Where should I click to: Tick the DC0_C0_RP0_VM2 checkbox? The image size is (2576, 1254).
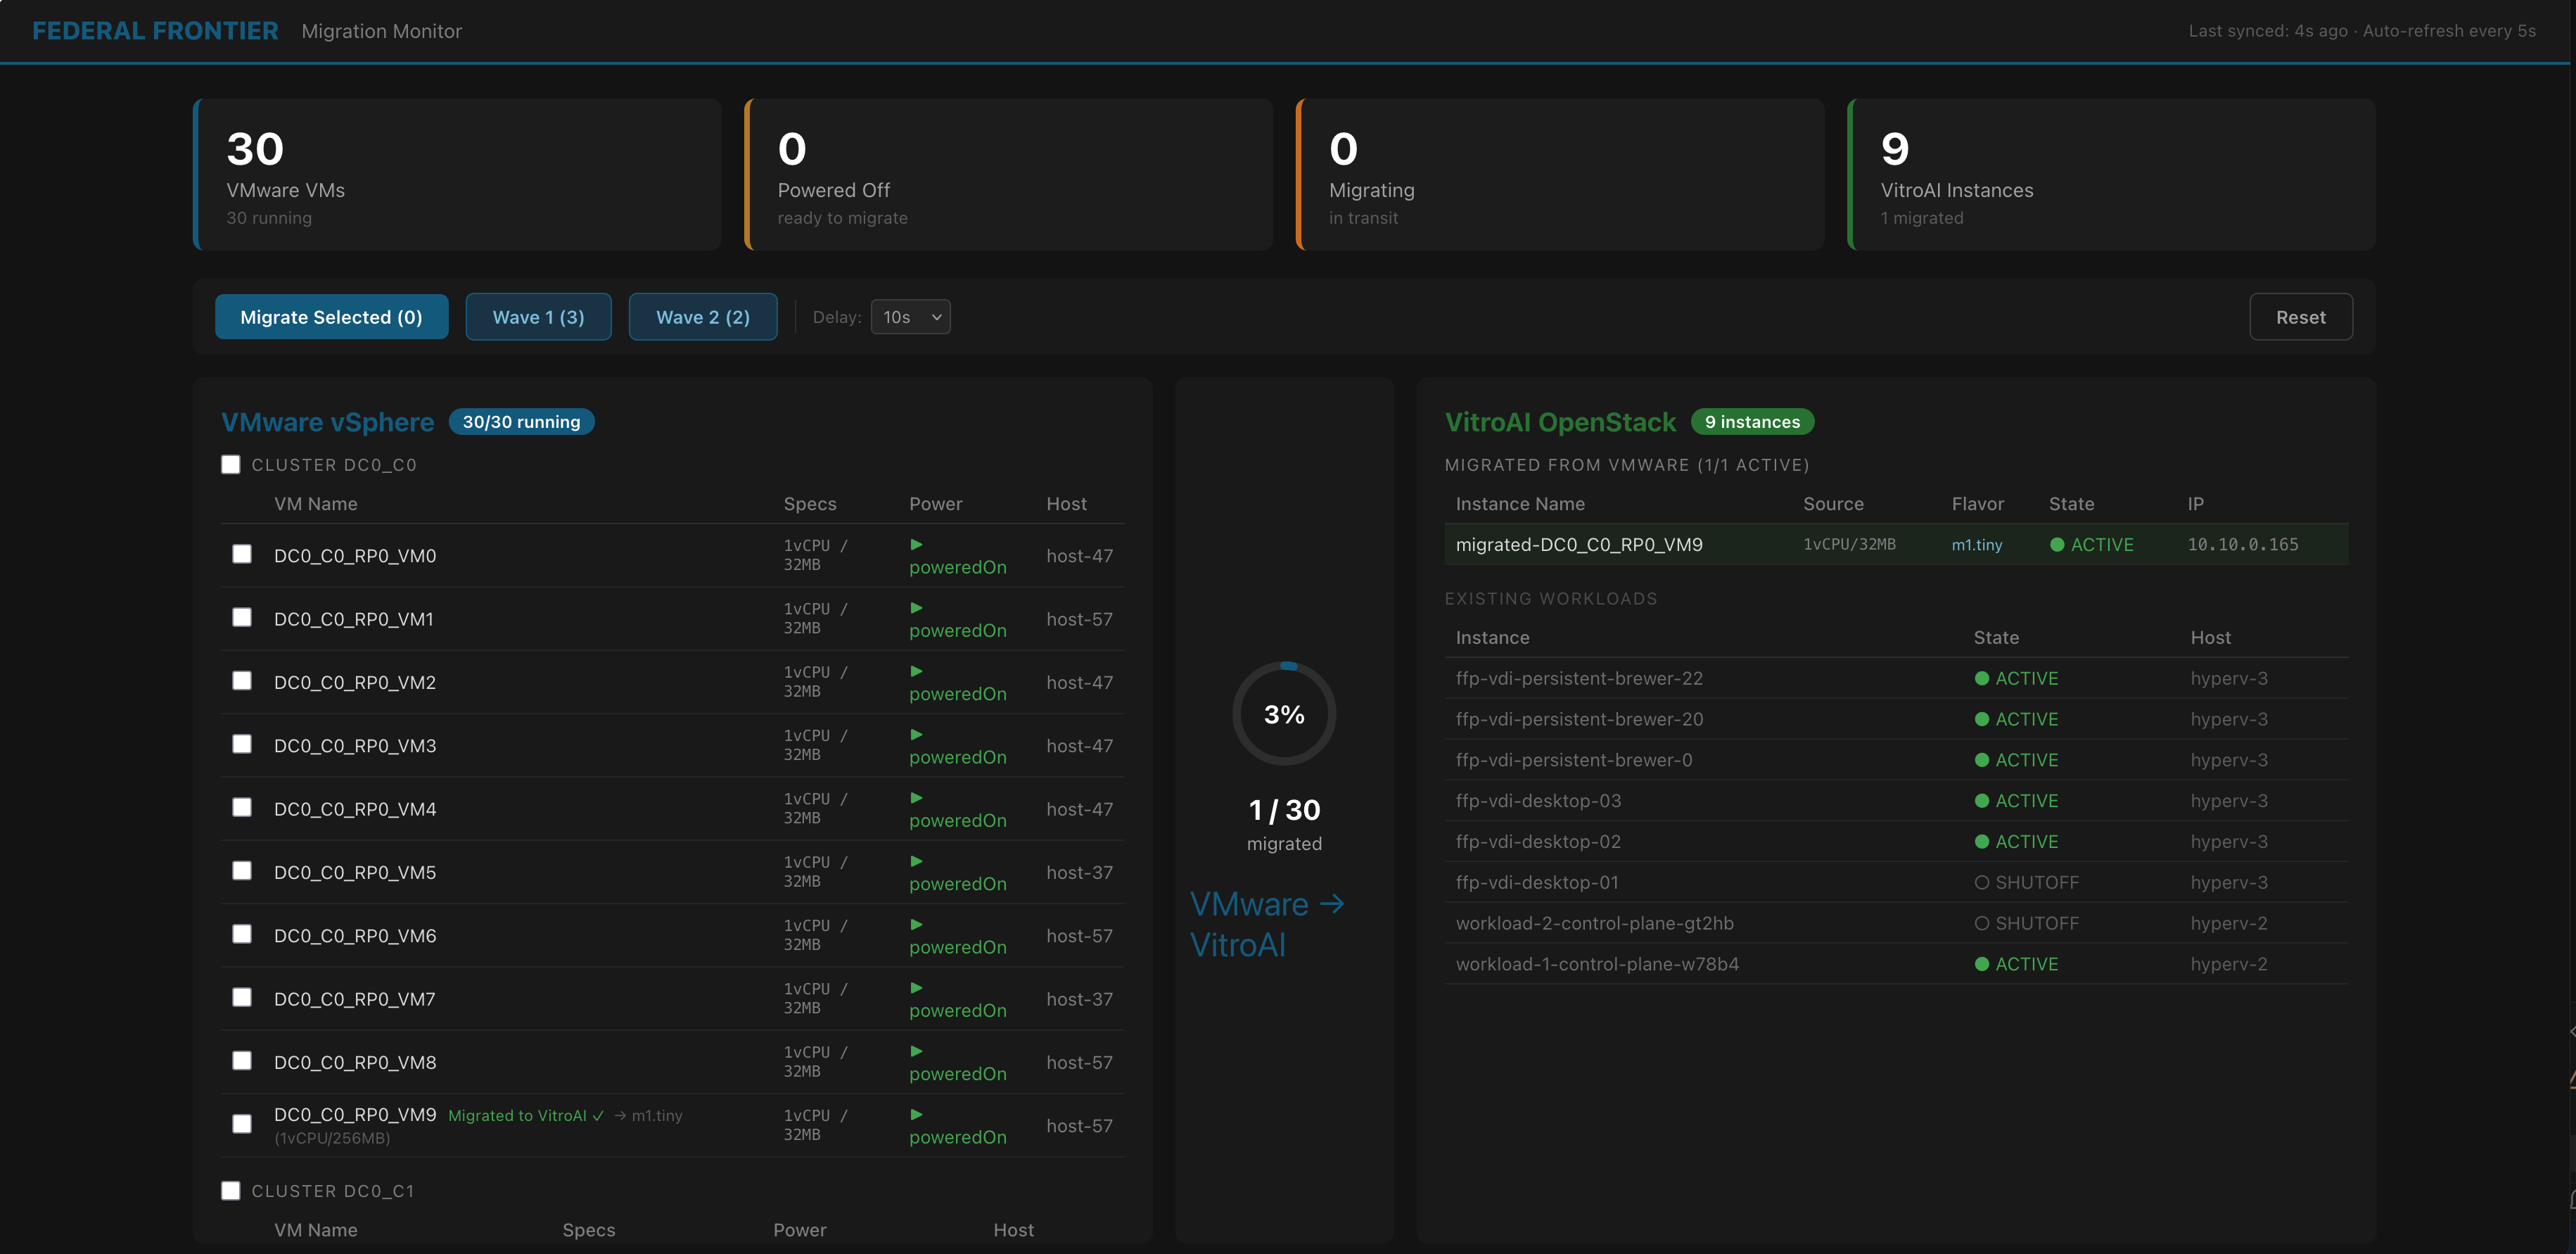click(242, 681)
